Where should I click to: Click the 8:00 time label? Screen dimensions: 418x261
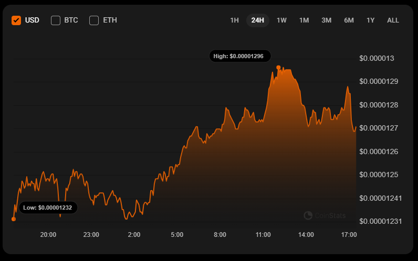coord(220,235)
